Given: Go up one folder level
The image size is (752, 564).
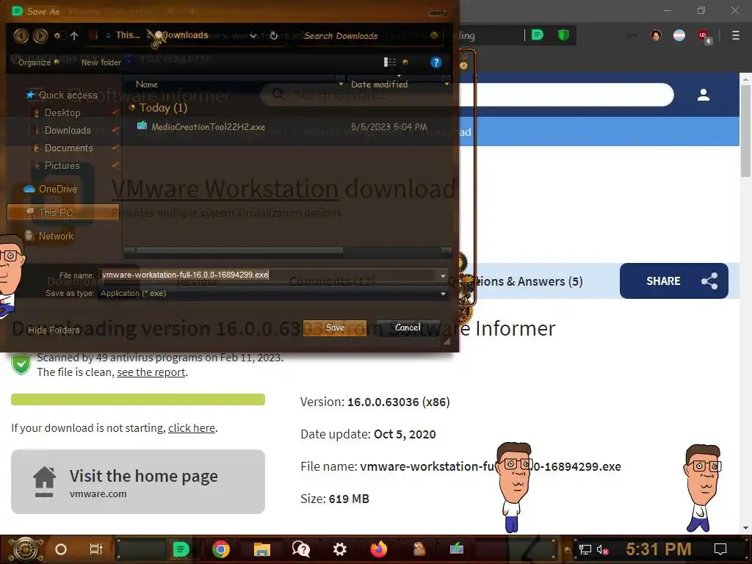Looking at the screenshot, I should pyautogui.click(x=74, y=35).
